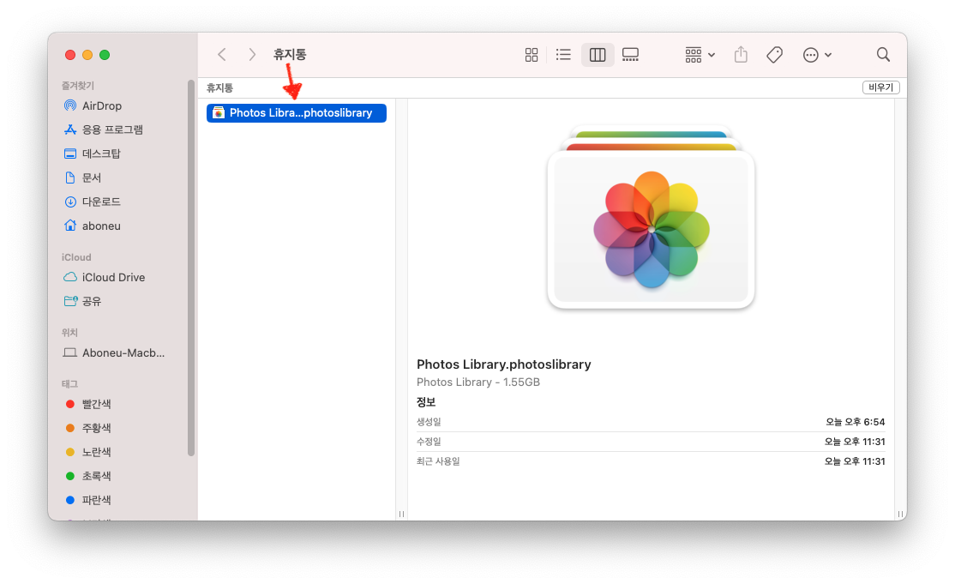This screenshot has height=584, width=955.
Task: Click the green fullscreen window button
Action: pos(105,55)
